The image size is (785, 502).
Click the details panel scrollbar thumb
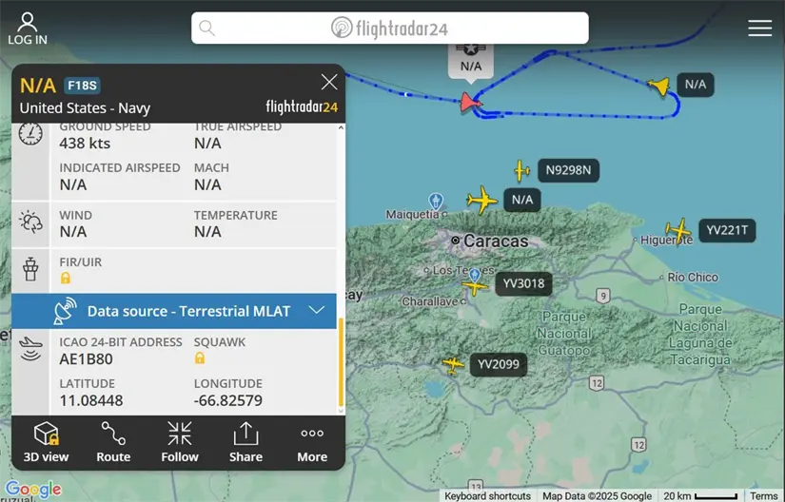[341, 362]
